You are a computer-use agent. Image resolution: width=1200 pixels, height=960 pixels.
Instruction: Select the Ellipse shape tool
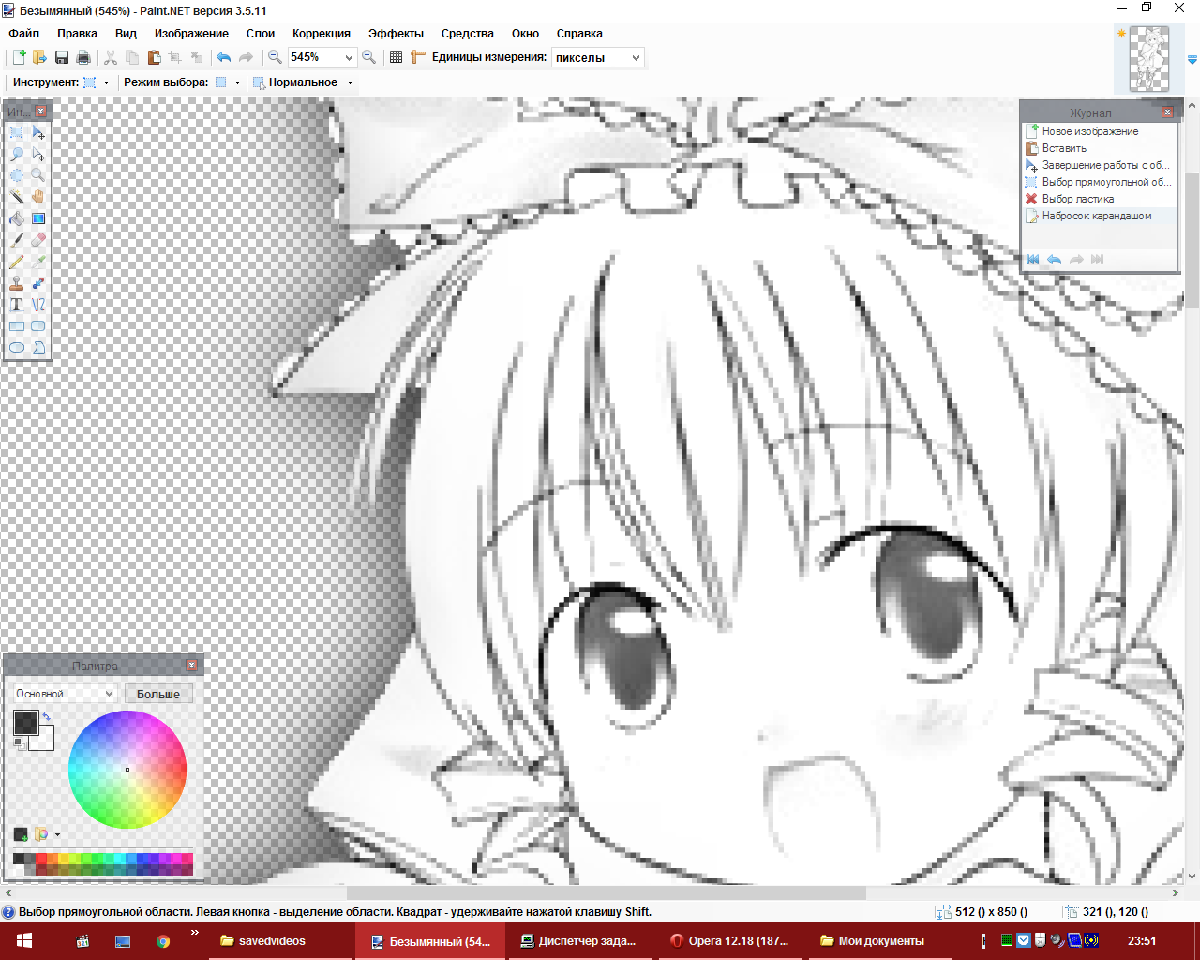pos(17,348)
